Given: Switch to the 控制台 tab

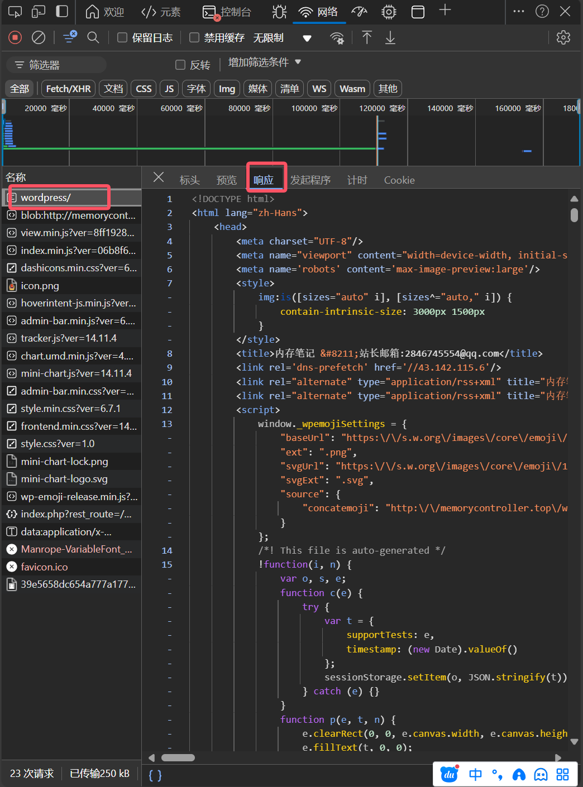Looking at the screenshot, I should (x=227, y=12).
